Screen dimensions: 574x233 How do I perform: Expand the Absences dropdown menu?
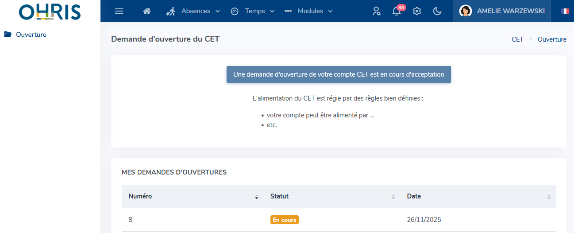[193, 11]
